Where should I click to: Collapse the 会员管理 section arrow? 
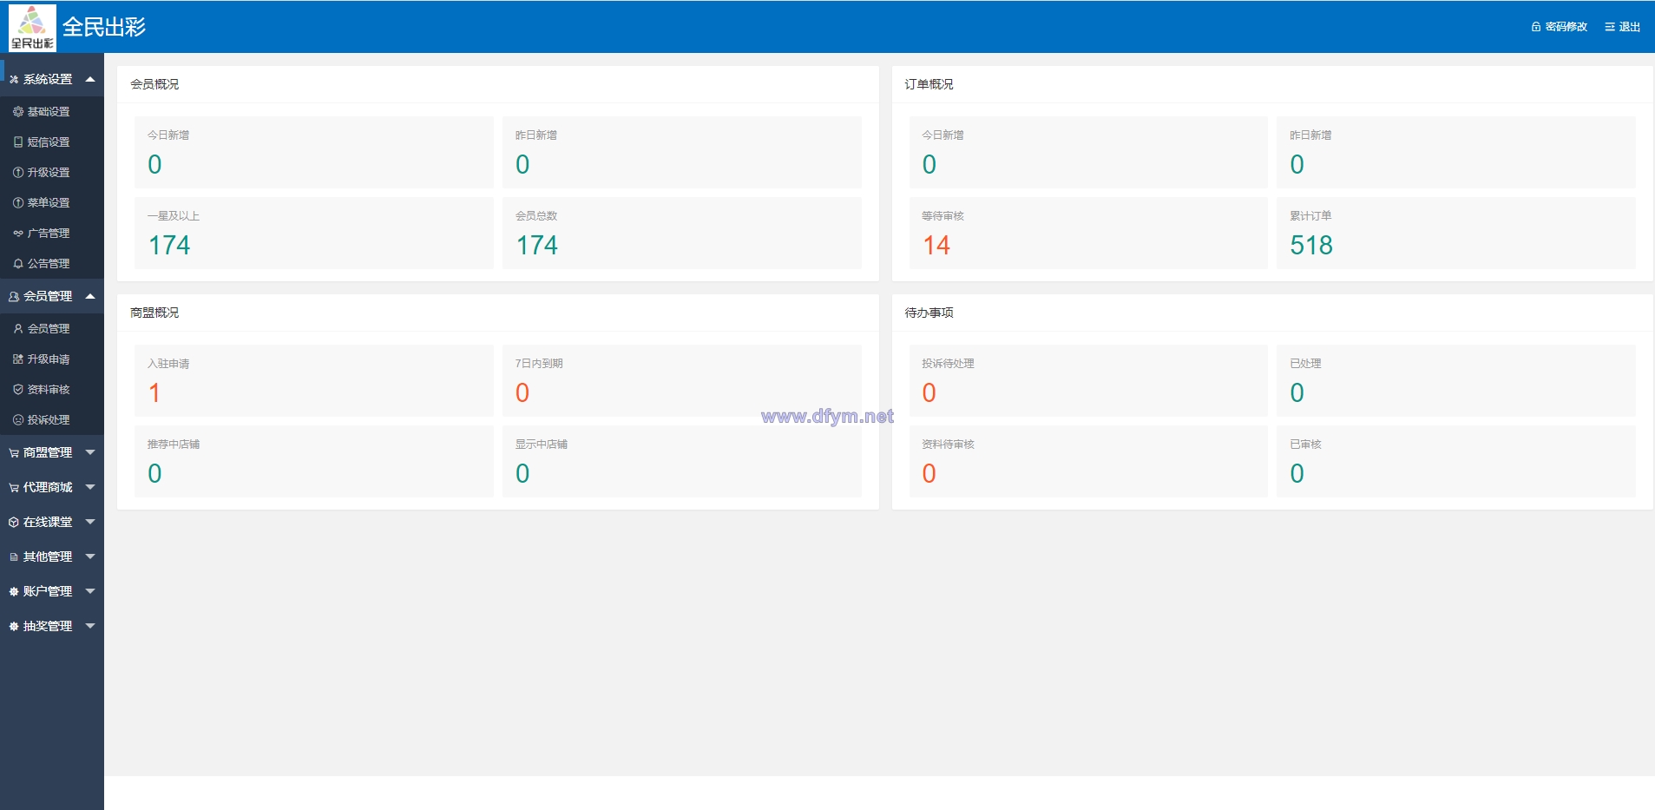click(x=90, y=296)
